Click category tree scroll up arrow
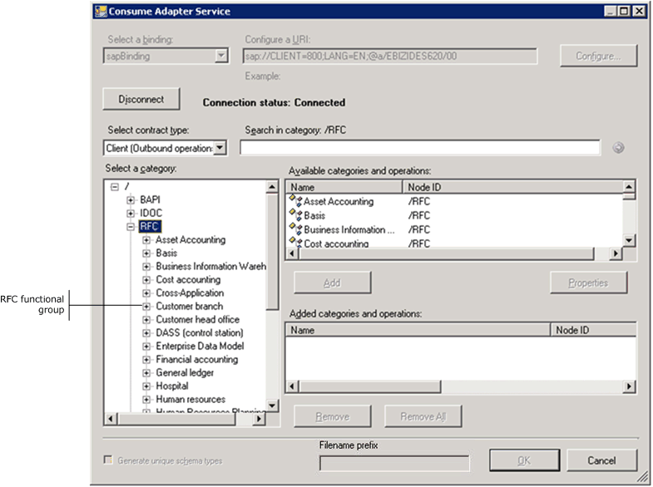The width and height of the screenshot is (653, 487). tap(272, 187)
